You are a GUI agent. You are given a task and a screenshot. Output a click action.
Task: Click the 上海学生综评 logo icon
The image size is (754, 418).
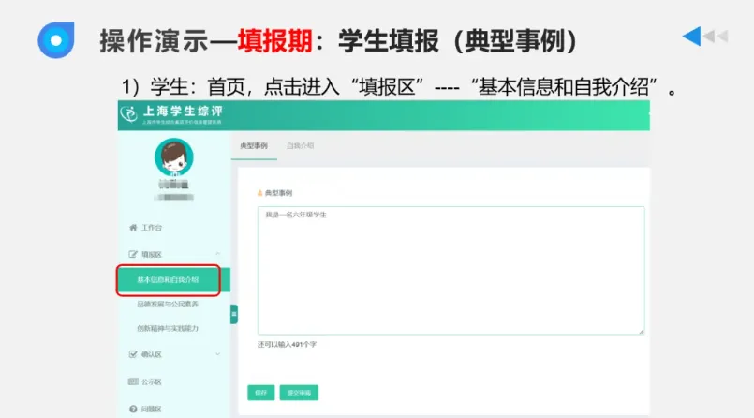(x=129, y=114)
